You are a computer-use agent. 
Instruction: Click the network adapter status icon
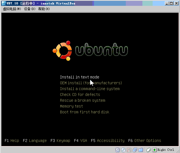135,150
